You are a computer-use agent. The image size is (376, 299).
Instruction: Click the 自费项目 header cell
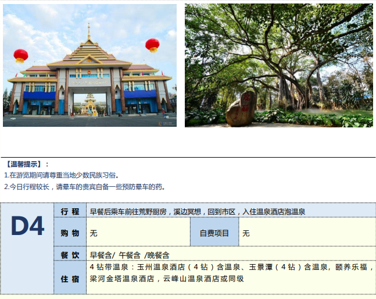click(214, 233)
